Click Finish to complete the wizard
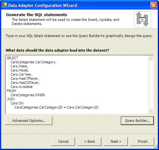Screen dimensions: 159x150 (142, 141)
